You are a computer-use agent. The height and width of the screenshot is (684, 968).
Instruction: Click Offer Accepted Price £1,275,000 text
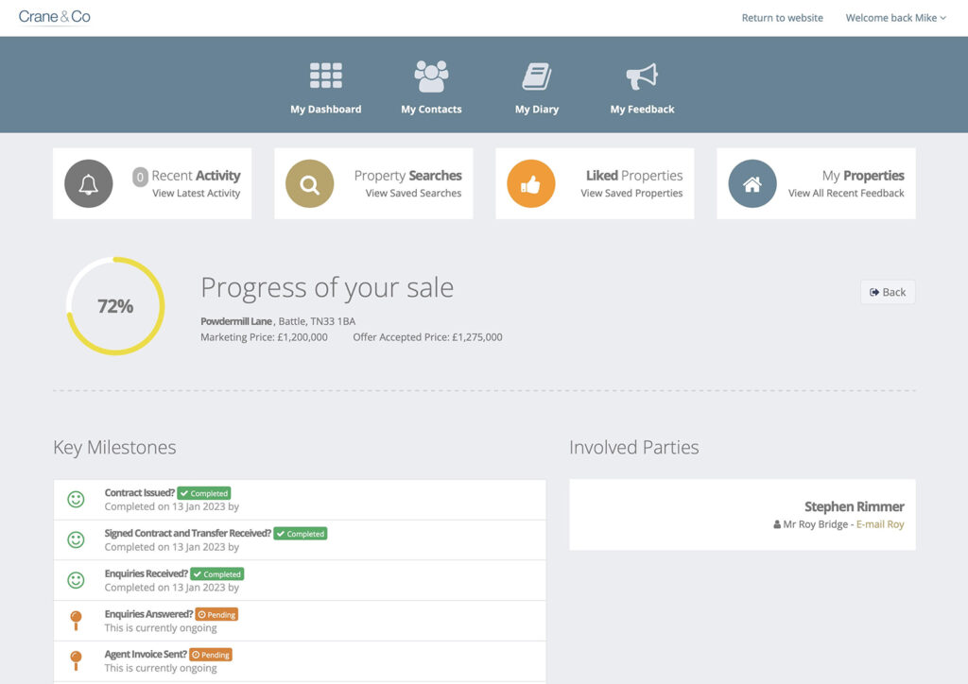428,337
